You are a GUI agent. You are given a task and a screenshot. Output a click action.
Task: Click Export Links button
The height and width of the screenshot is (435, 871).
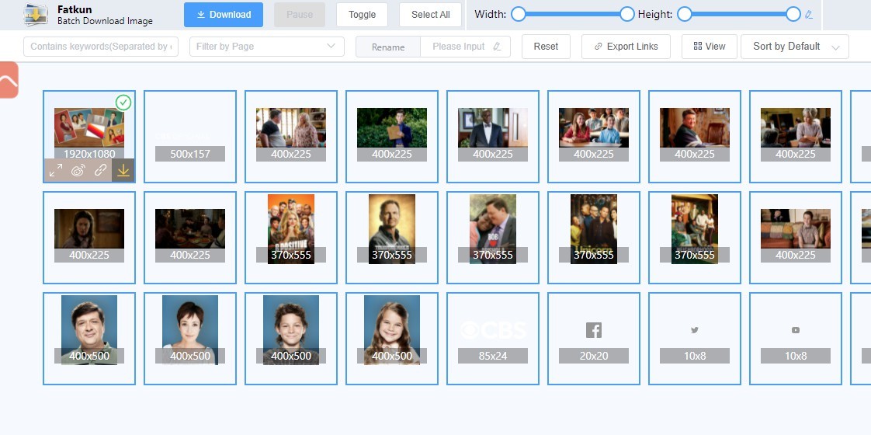click(626, 47)
